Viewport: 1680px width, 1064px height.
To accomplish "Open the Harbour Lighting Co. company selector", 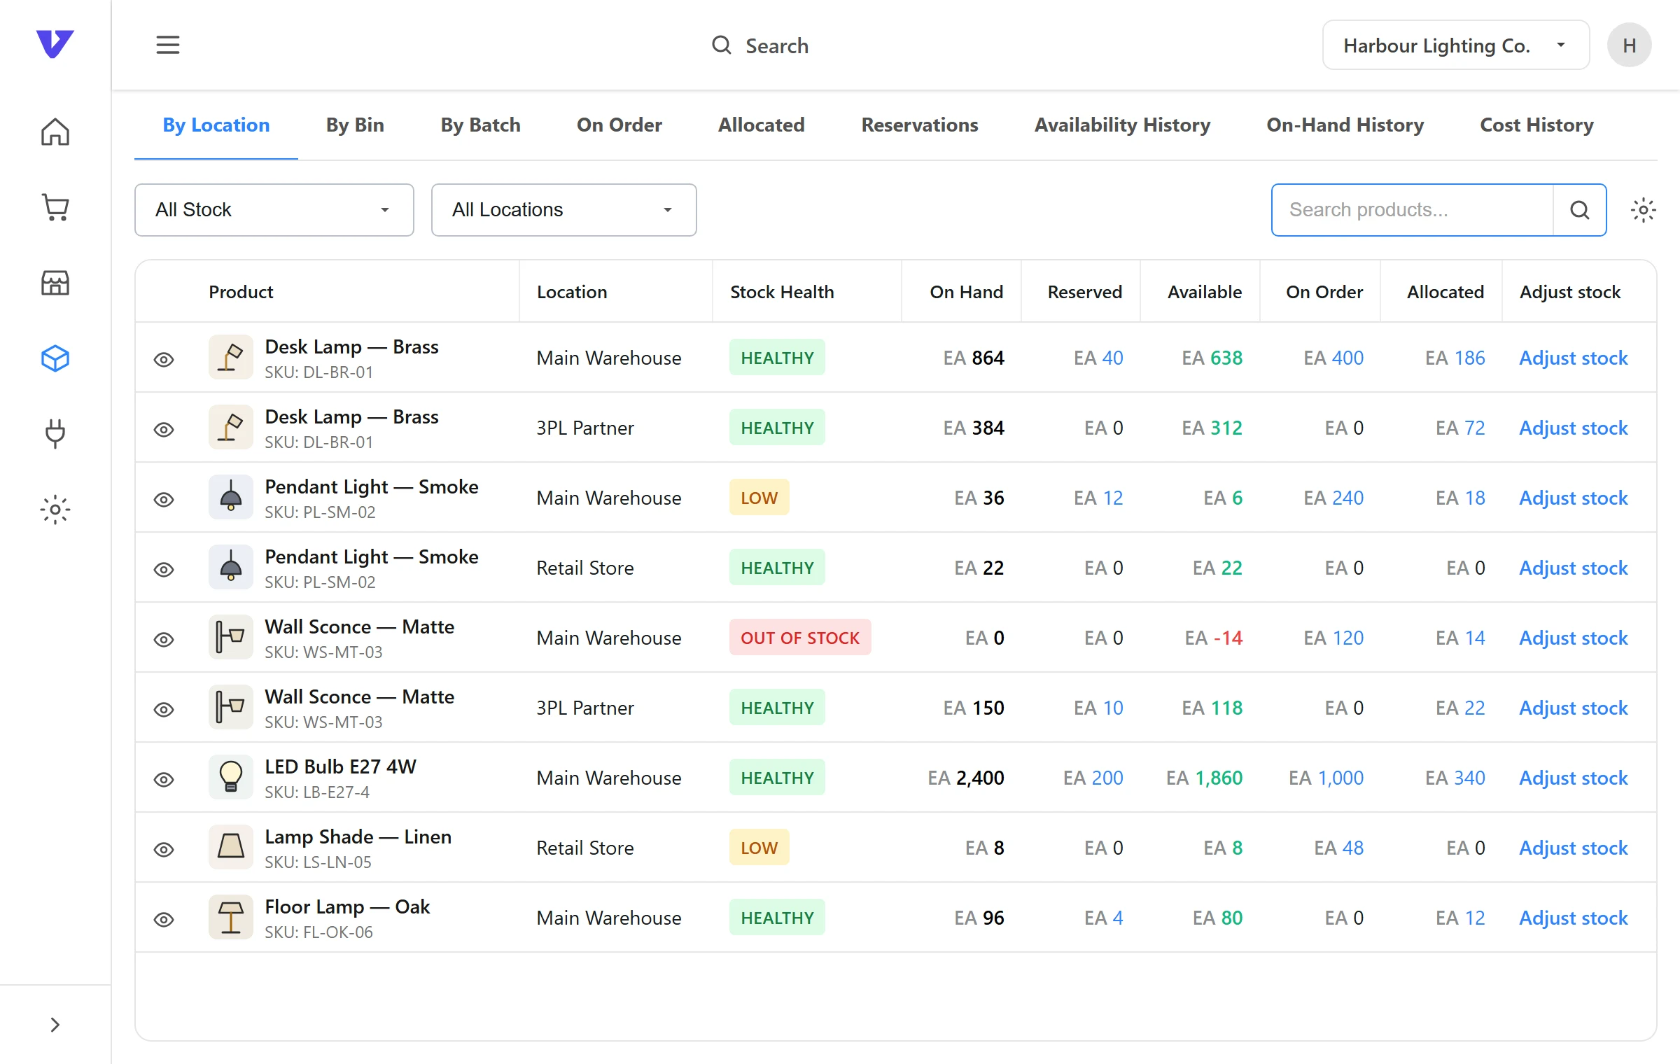I will pos(1455,45).
